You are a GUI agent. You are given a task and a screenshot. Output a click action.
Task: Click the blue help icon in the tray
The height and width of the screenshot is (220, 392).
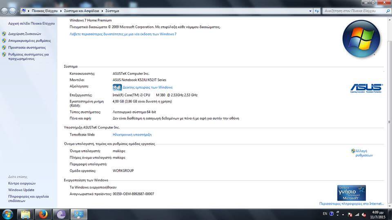(332, 214)
